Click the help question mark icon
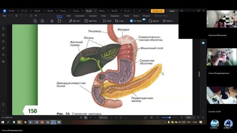237x133 pixels. click(x=3, y=105)
